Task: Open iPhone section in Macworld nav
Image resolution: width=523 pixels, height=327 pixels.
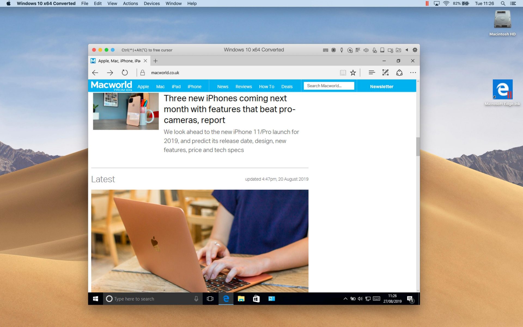Action: click(194, 86)
